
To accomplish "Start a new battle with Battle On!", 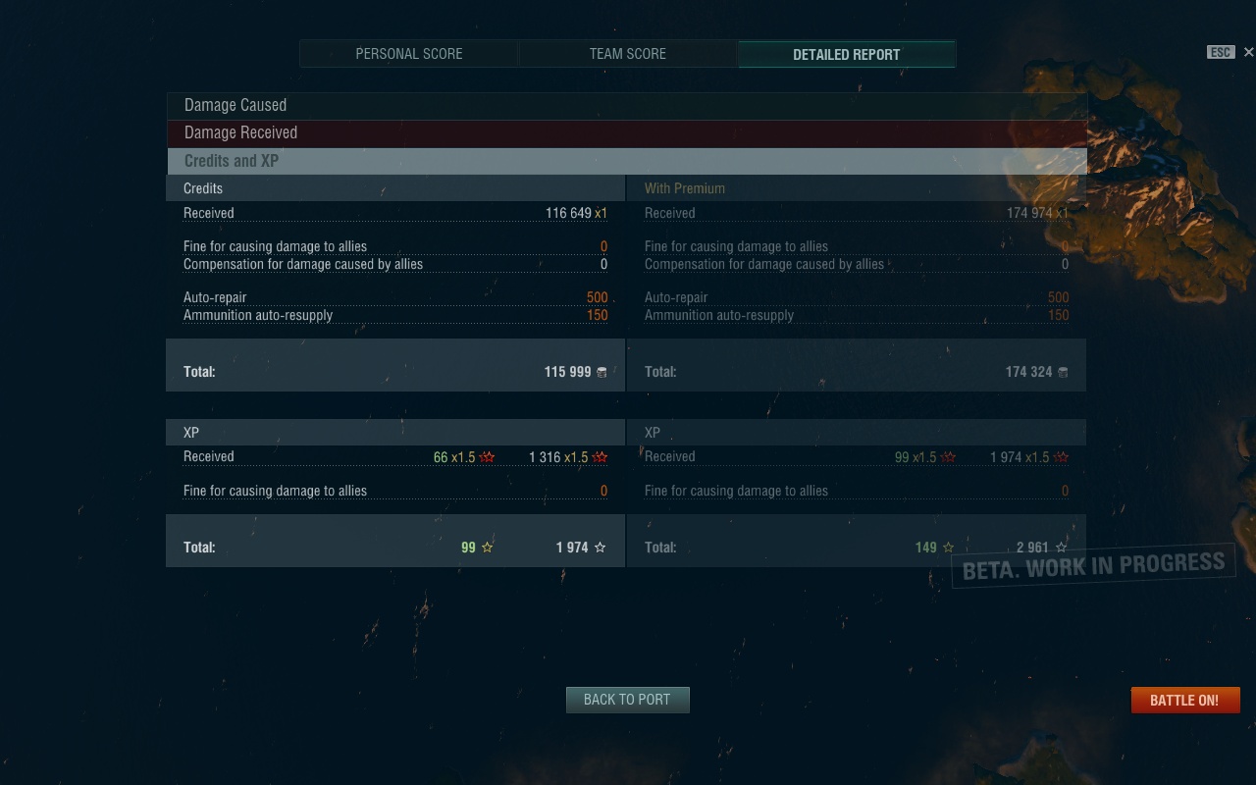I will 1185,700.
